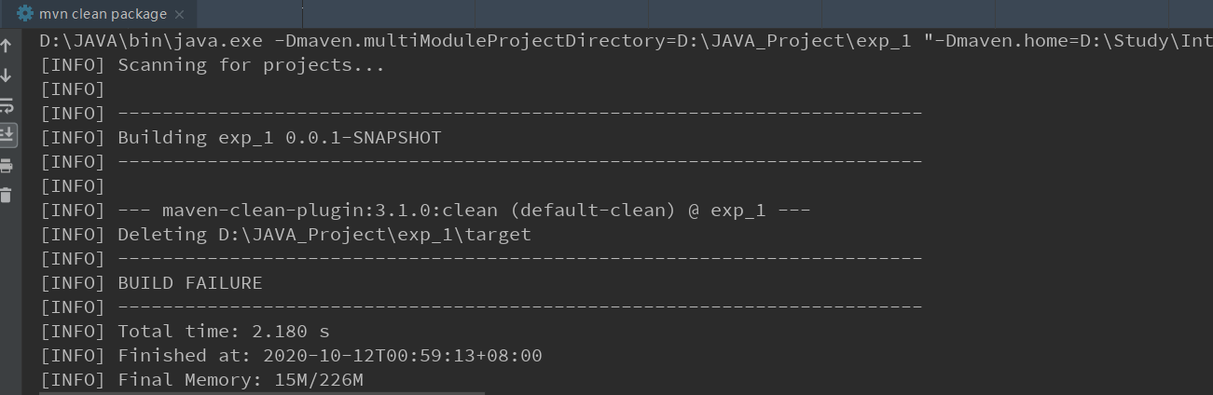The height and width of the screenshot is (395, 1213).
Task: Click the java.exe command line at top
Action: pos(626,41)
